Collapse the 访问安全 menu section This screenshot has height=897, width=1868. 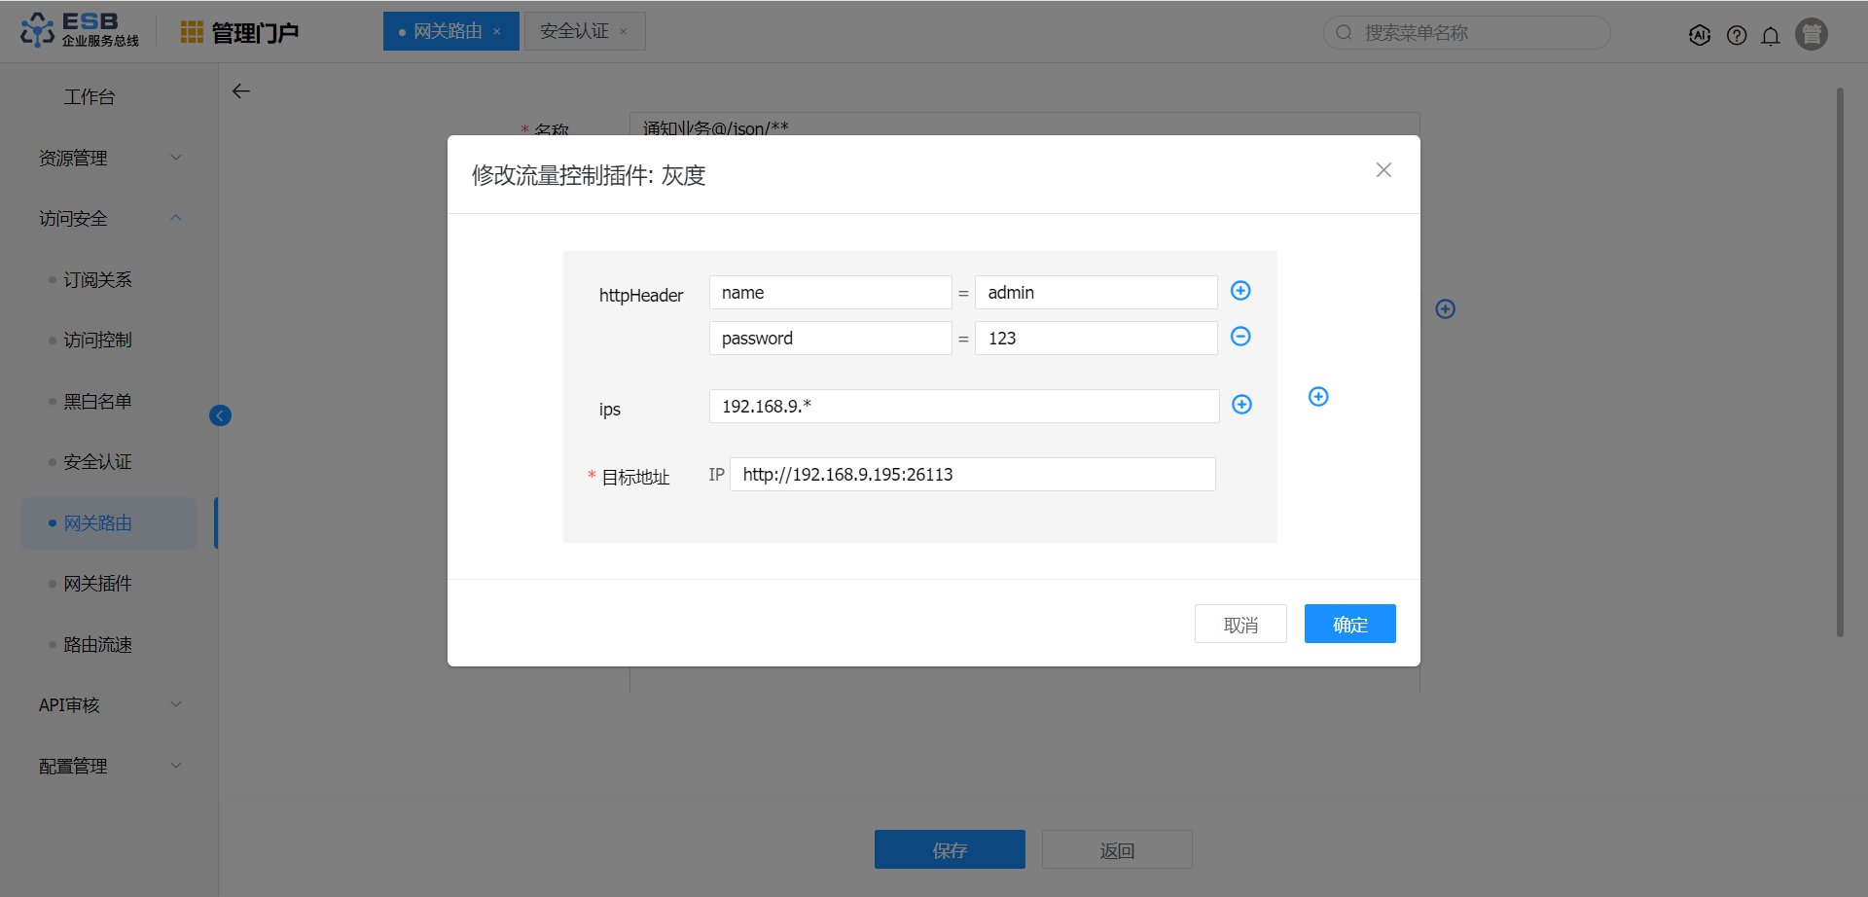[x=109, y=218]
